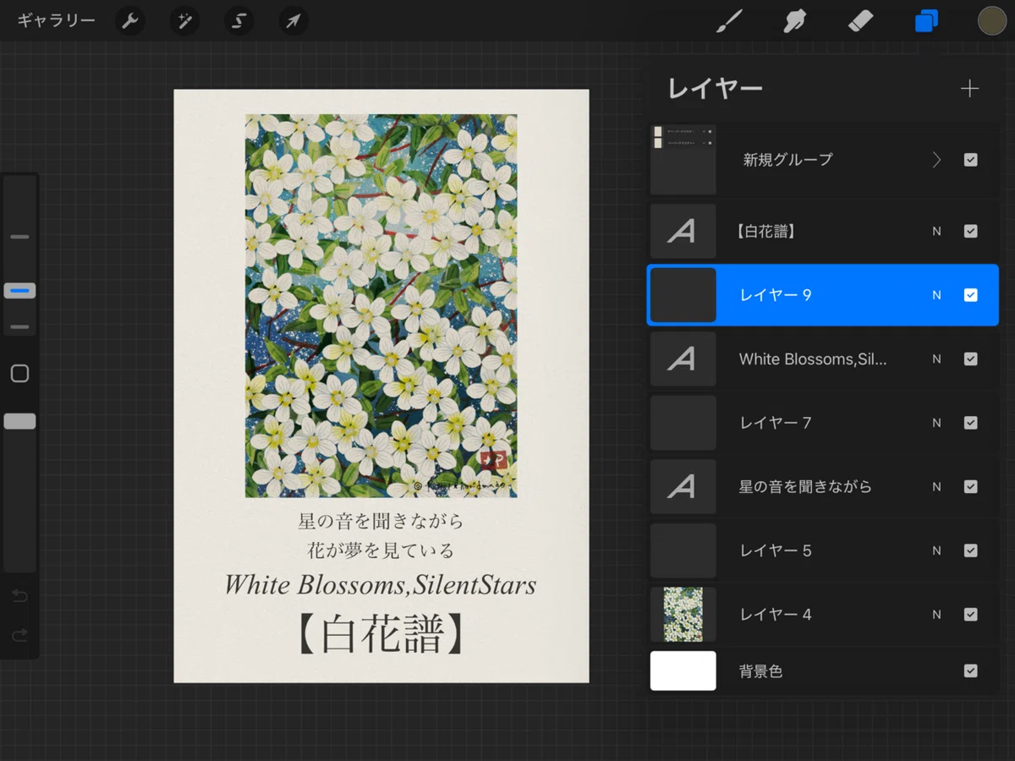Select the レイヤー 5 layer name

(776, 550)
